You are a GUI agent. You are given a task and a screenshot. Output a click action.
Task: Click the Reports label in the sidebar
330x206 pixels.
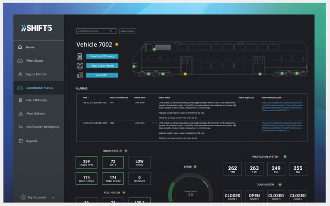[x=32, y=141]
